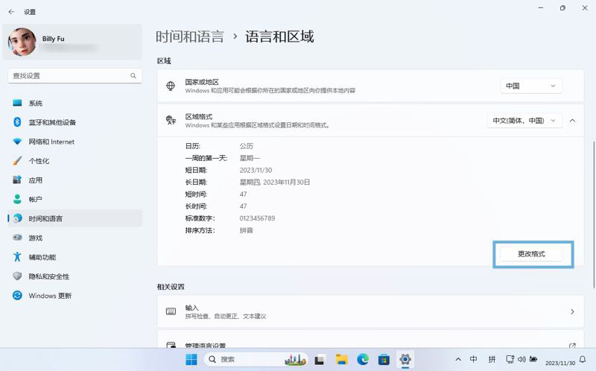Open the 国家或地区 dropdown showing 中国
This screenshot has height=371, width=596.
click(530, 86)
